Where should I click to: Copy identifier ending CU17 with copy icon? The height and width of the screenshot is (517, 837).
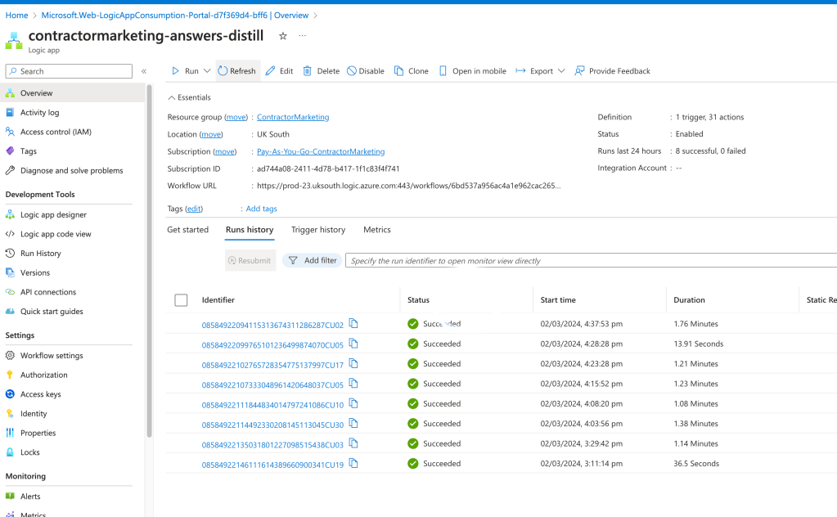pos(353,363)
